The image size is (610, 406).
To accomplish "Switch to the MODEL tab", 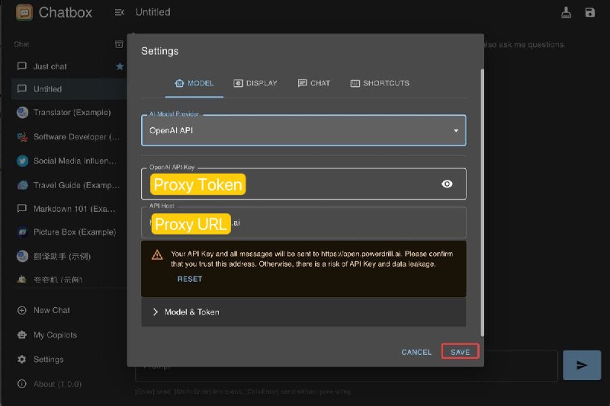I will tap(194, 83).
